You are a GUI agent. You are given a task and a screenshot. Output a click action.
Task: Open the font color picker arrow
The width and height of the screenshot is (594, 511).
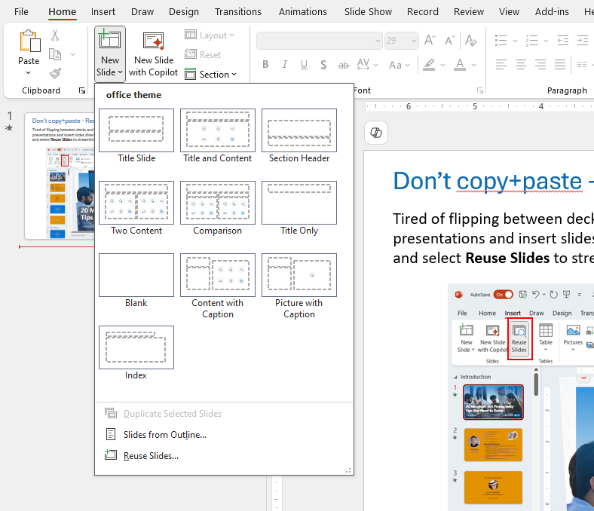(474, 65)
